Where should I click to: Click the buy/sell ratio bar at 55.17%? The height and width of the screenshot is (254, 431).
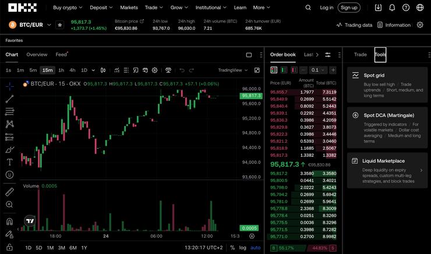pyautogui.click(x=288, y=248)
